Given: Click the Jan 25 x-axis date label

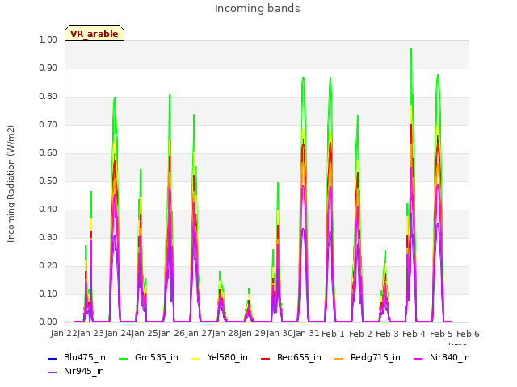Looking at the screenshot, I should [x=145, y=334].
